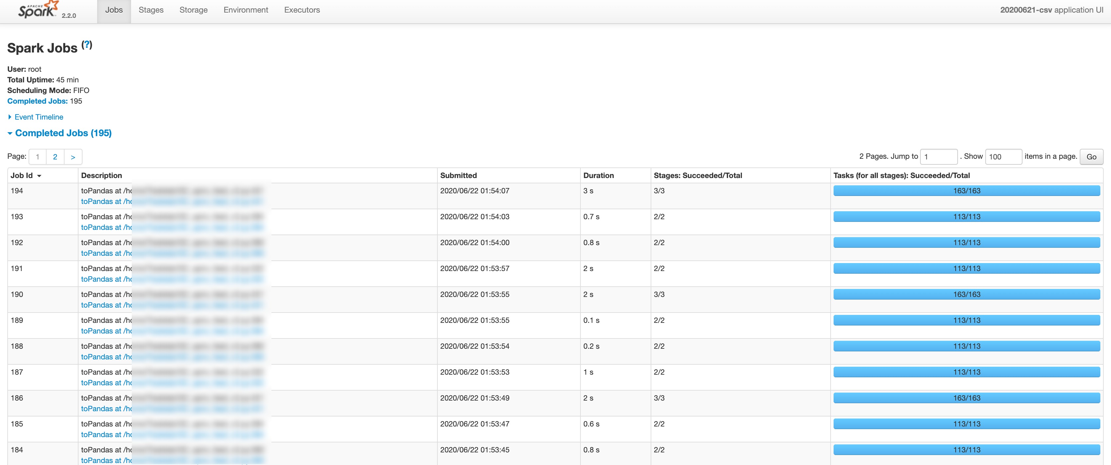Expand the Event Timeline section
Image resolution: width=1111 pixels, height=465 pixels.
tap(38, 117)
